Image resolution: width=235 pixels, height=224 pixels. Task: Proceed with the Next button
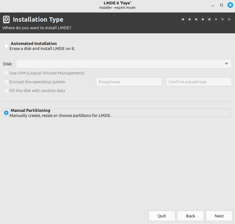pyautogui.click(x=219, y=216)
